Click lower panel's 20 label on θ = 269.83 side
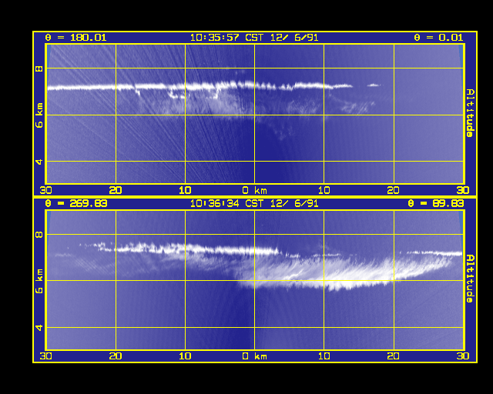 pos(116,356)
